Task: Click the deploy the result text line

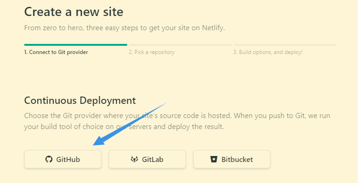Action: pyautogui.click(x=124, y=126)
